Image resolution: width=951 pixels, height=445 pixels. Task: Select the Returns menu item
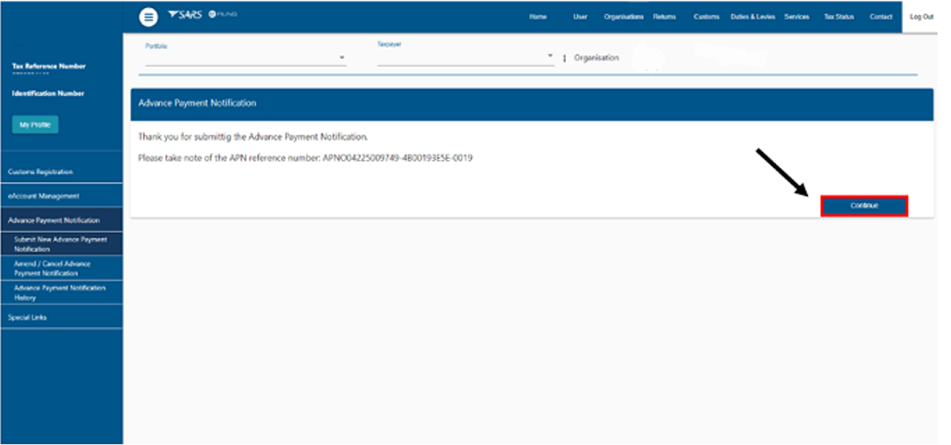click(x=664, y=17)
